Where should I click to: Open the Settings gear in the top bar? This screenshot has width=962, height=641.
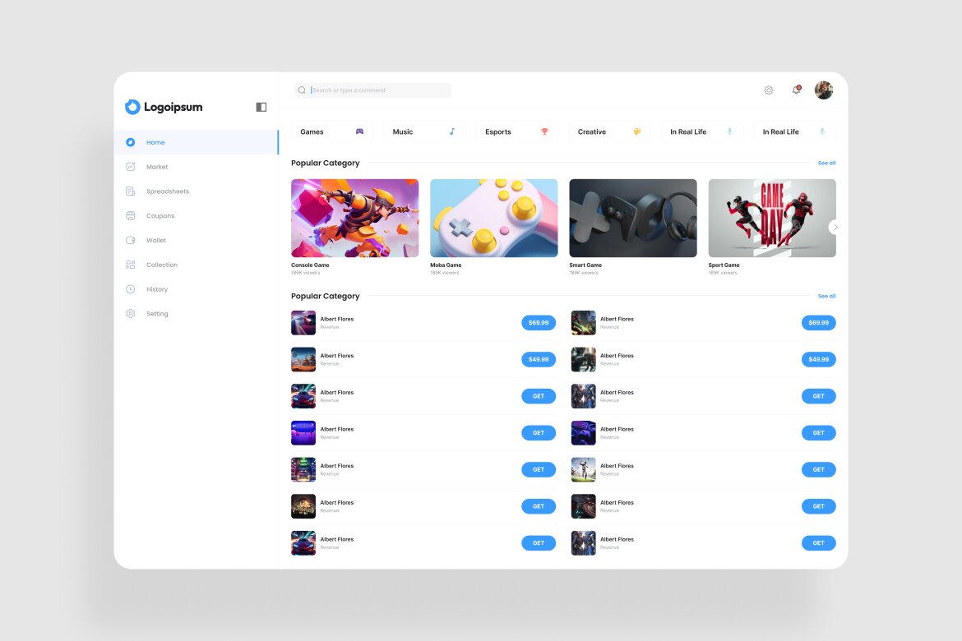tap(768, 90)
